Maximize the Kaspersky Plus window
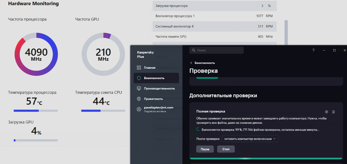 (x=334, y=50)
